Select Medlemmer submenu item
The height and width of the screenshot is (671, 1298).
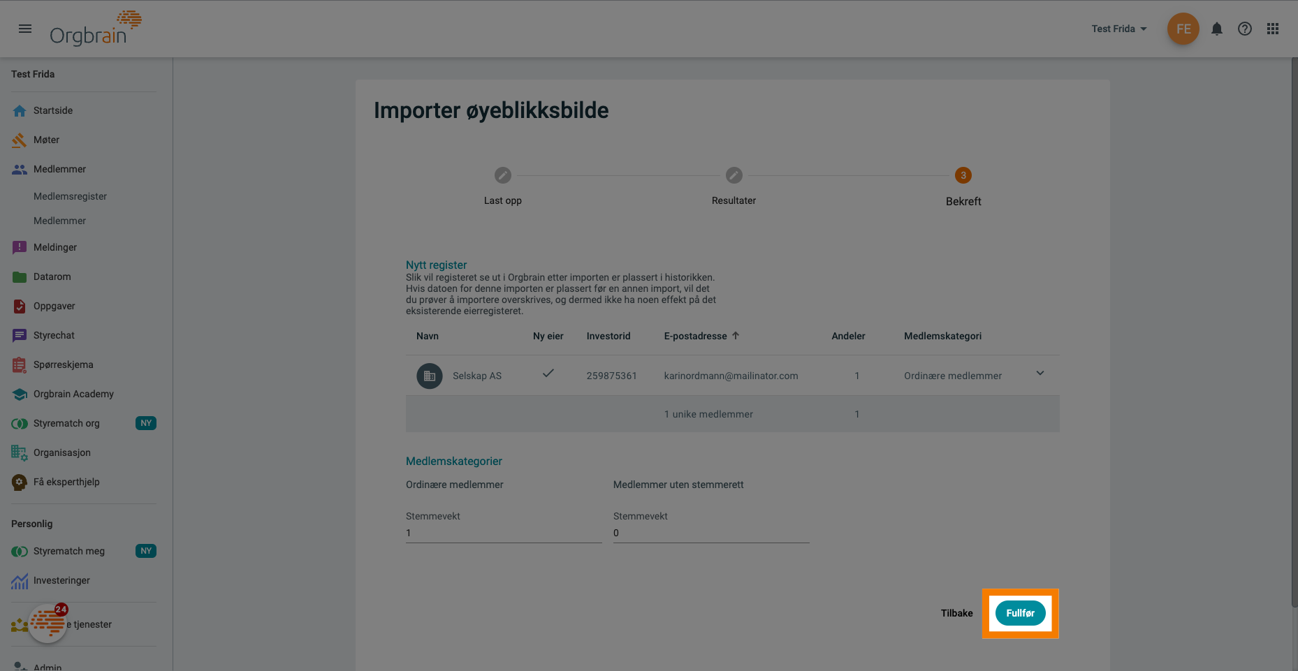59,221
